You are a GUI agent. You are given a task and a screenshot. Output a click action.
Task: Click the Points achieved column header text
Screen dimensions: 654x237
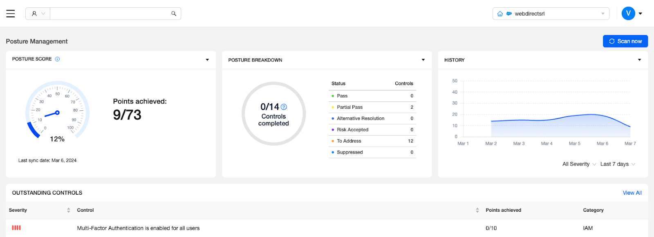(503, 210)
